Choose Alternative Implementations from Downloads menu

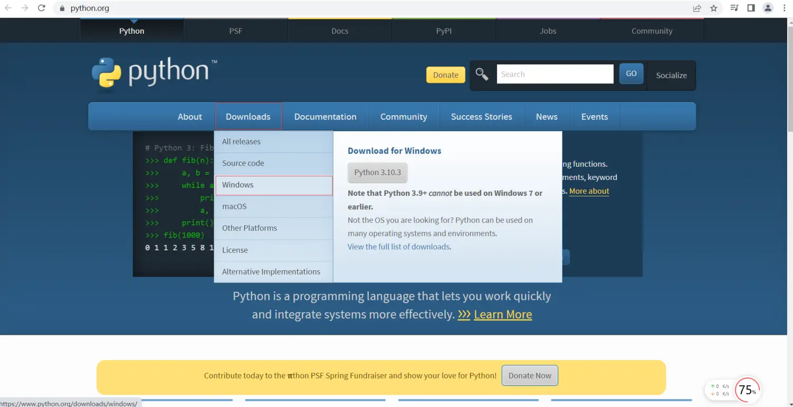[x=273, y=272]
